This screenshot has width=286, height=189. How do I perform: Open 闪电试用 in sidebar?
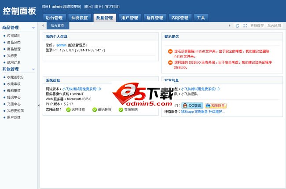(x=14, y=36)
